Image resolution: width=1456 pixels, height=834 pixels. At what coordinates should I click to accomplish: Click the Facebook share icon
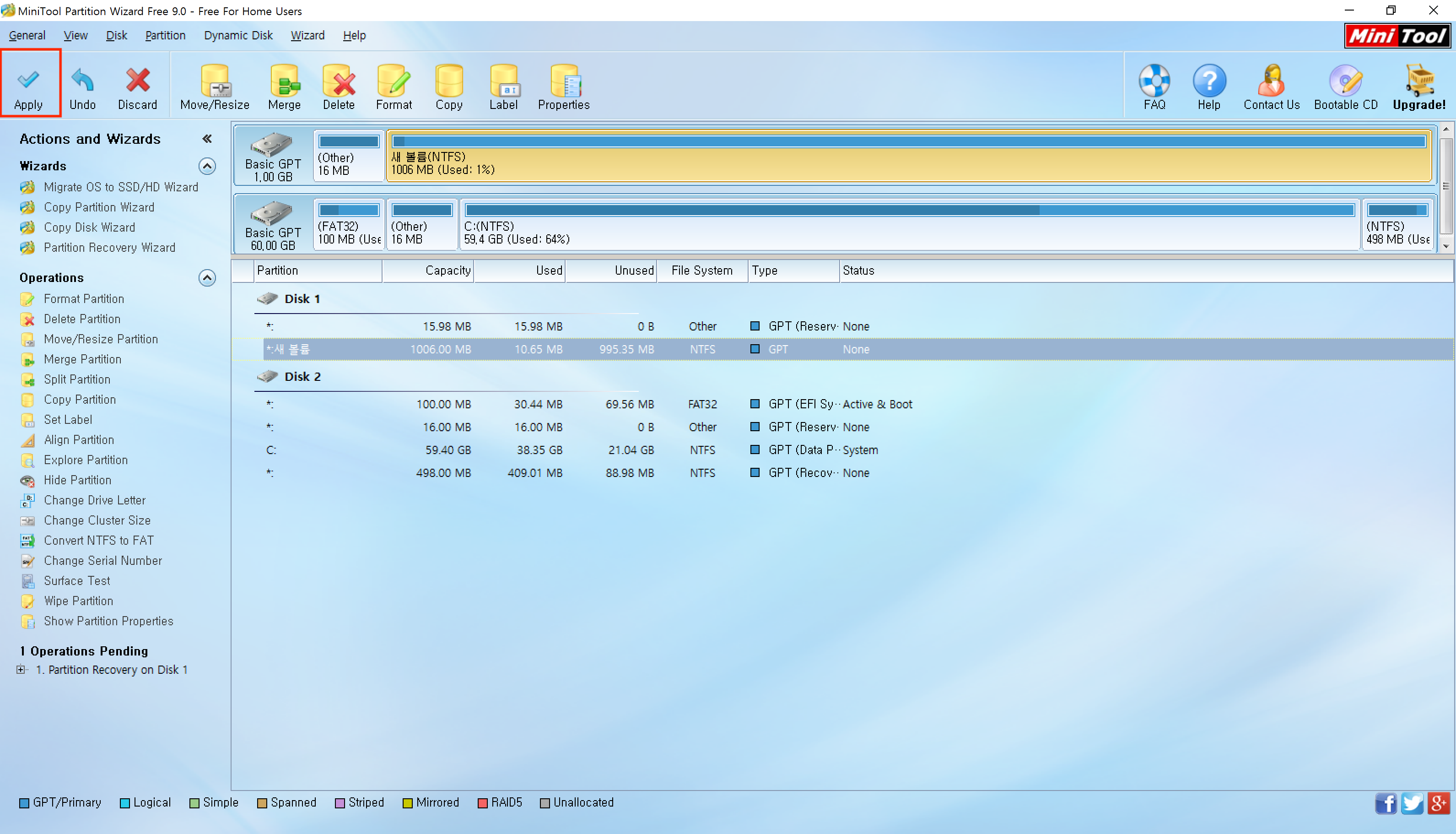(x=1385, y=803)
